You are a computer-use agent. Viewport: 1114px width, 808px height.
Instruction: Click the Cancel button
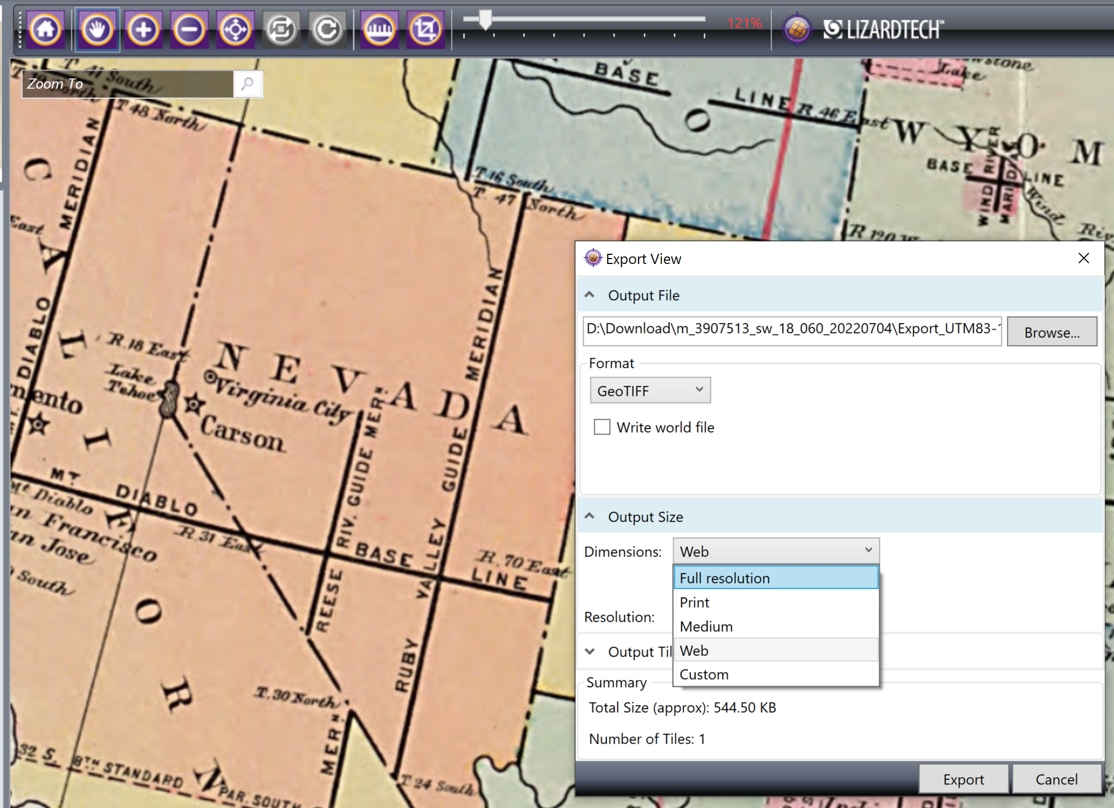coord(1056,779)
